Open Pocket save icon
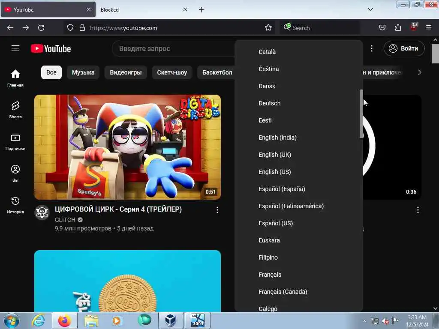This screenshot has width=439, height=329. [382, 28]
